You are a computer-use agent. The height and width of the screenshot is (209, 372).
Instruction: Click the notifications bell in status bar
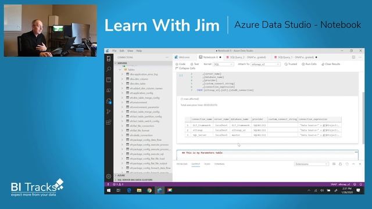tap(361, 185)
